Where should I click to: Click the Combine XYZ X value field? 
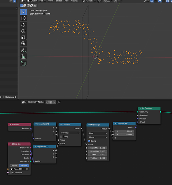coord(124,131)
